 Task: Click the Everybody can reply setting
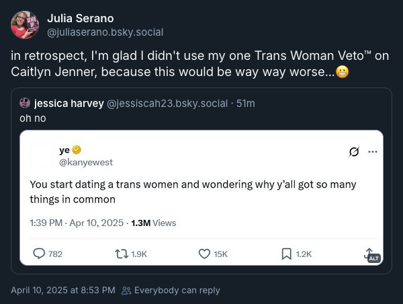pos(171,291)
